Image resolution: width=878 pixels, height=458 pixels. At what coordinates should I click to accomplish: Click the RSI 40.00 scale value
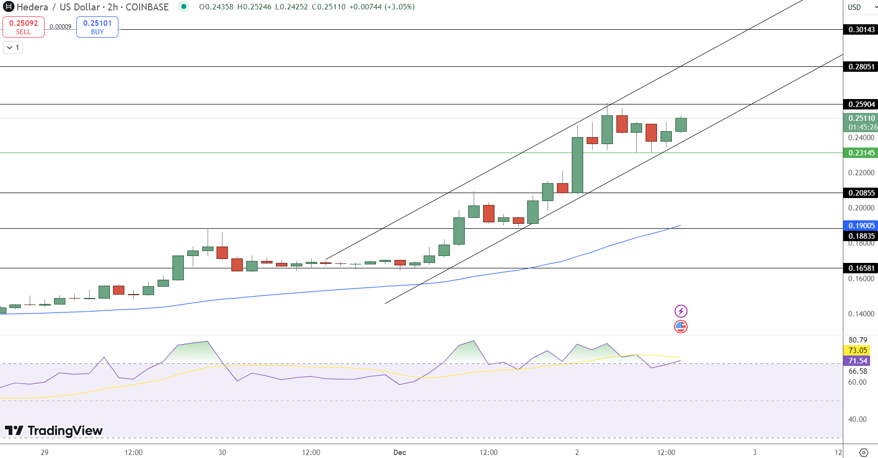857,419
